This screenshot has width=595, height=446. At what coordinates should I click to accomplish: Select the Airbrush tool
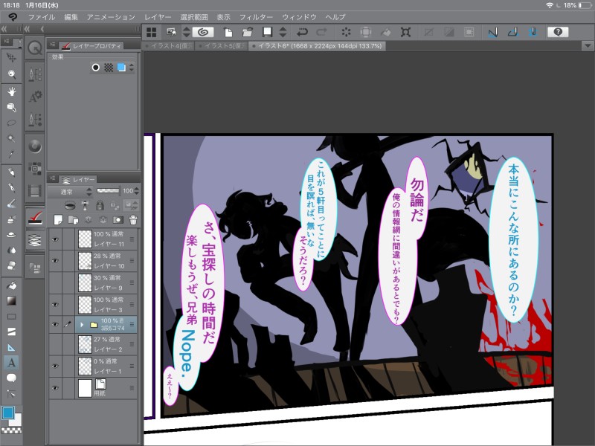coord(11,219)
